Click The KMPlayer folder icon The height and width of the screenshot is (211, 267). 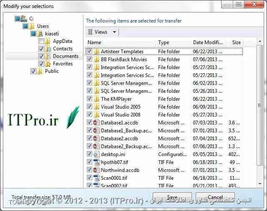point(96,99)
